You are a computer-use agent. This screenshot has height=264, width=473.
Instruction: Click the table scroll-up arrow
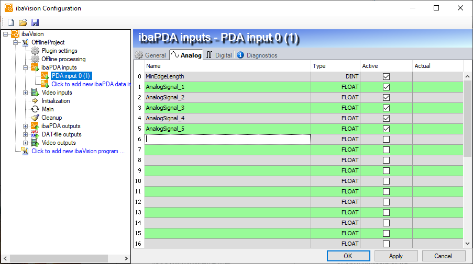(x=467, y=76)
